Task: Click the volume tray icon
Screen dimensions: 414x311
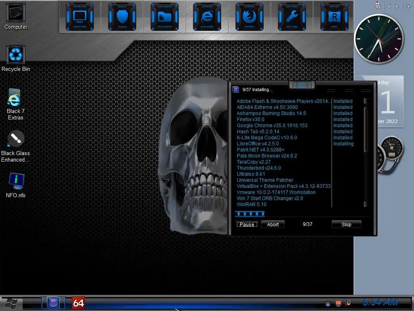Action: click(348, 303)
